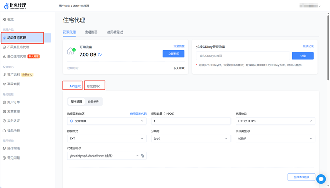Click the 实名认证 check icon

click(4, 121)
